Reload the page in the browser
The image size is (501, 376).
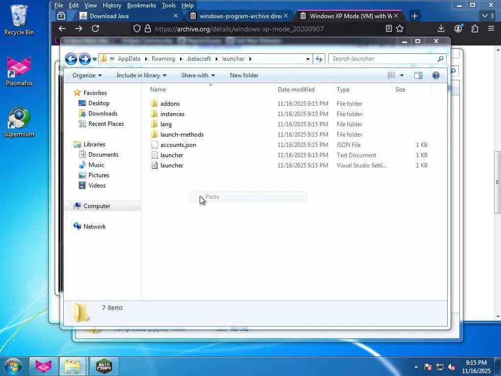(95, 29)
